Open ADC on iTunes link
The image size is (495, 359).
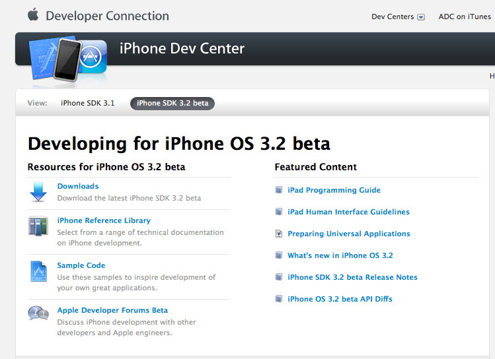pyautogui.click(x=465, y=16)
